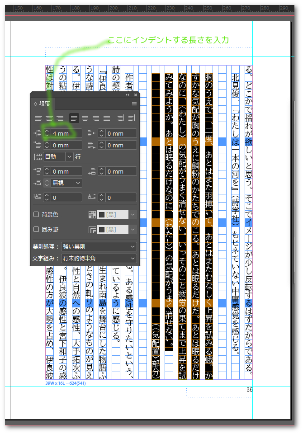Collapse the panel using double-arrow button
This screenshot has width=303, height=434.
[128, 95]
